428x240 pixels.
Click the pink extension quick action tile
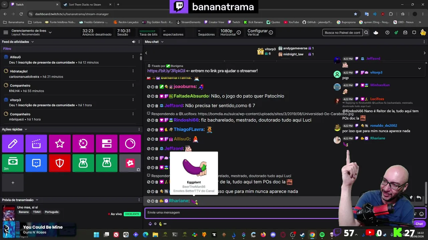[x=130, y=163]
